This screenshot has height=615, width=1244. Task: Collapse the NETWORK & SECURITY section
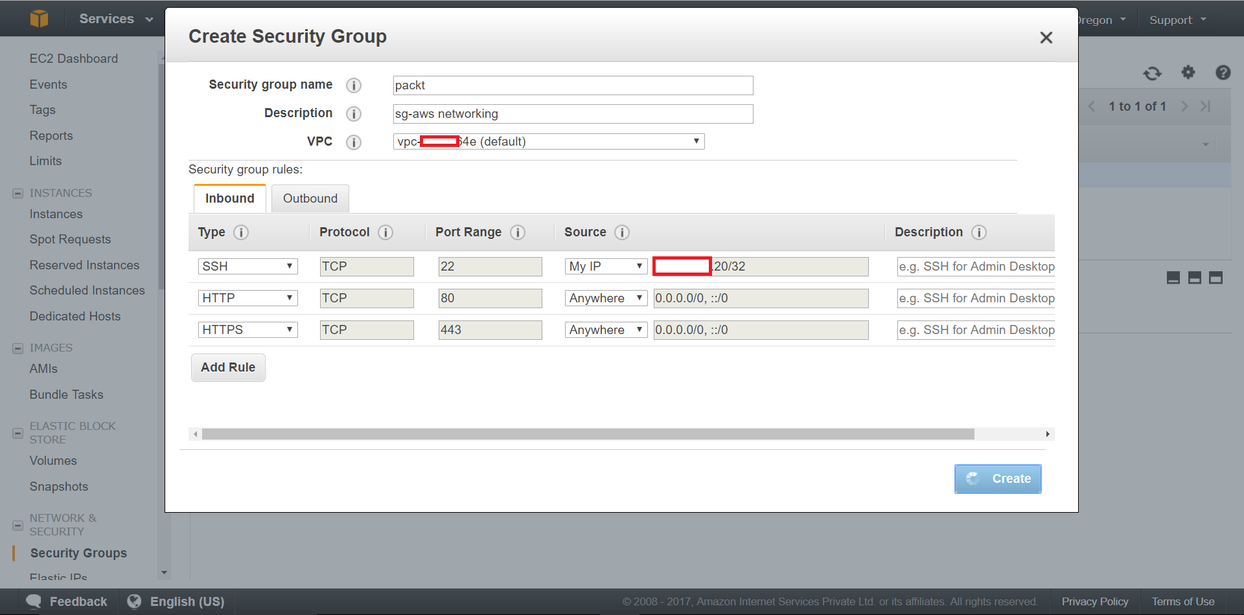(18, 524)
